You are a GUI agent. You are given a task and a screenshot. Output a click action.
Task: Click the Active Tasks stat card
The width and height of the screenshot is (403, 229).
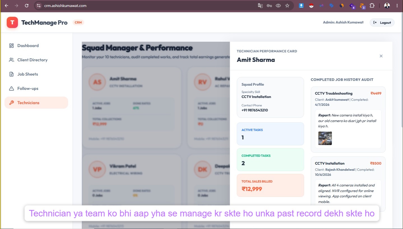[x=270, y=134]
